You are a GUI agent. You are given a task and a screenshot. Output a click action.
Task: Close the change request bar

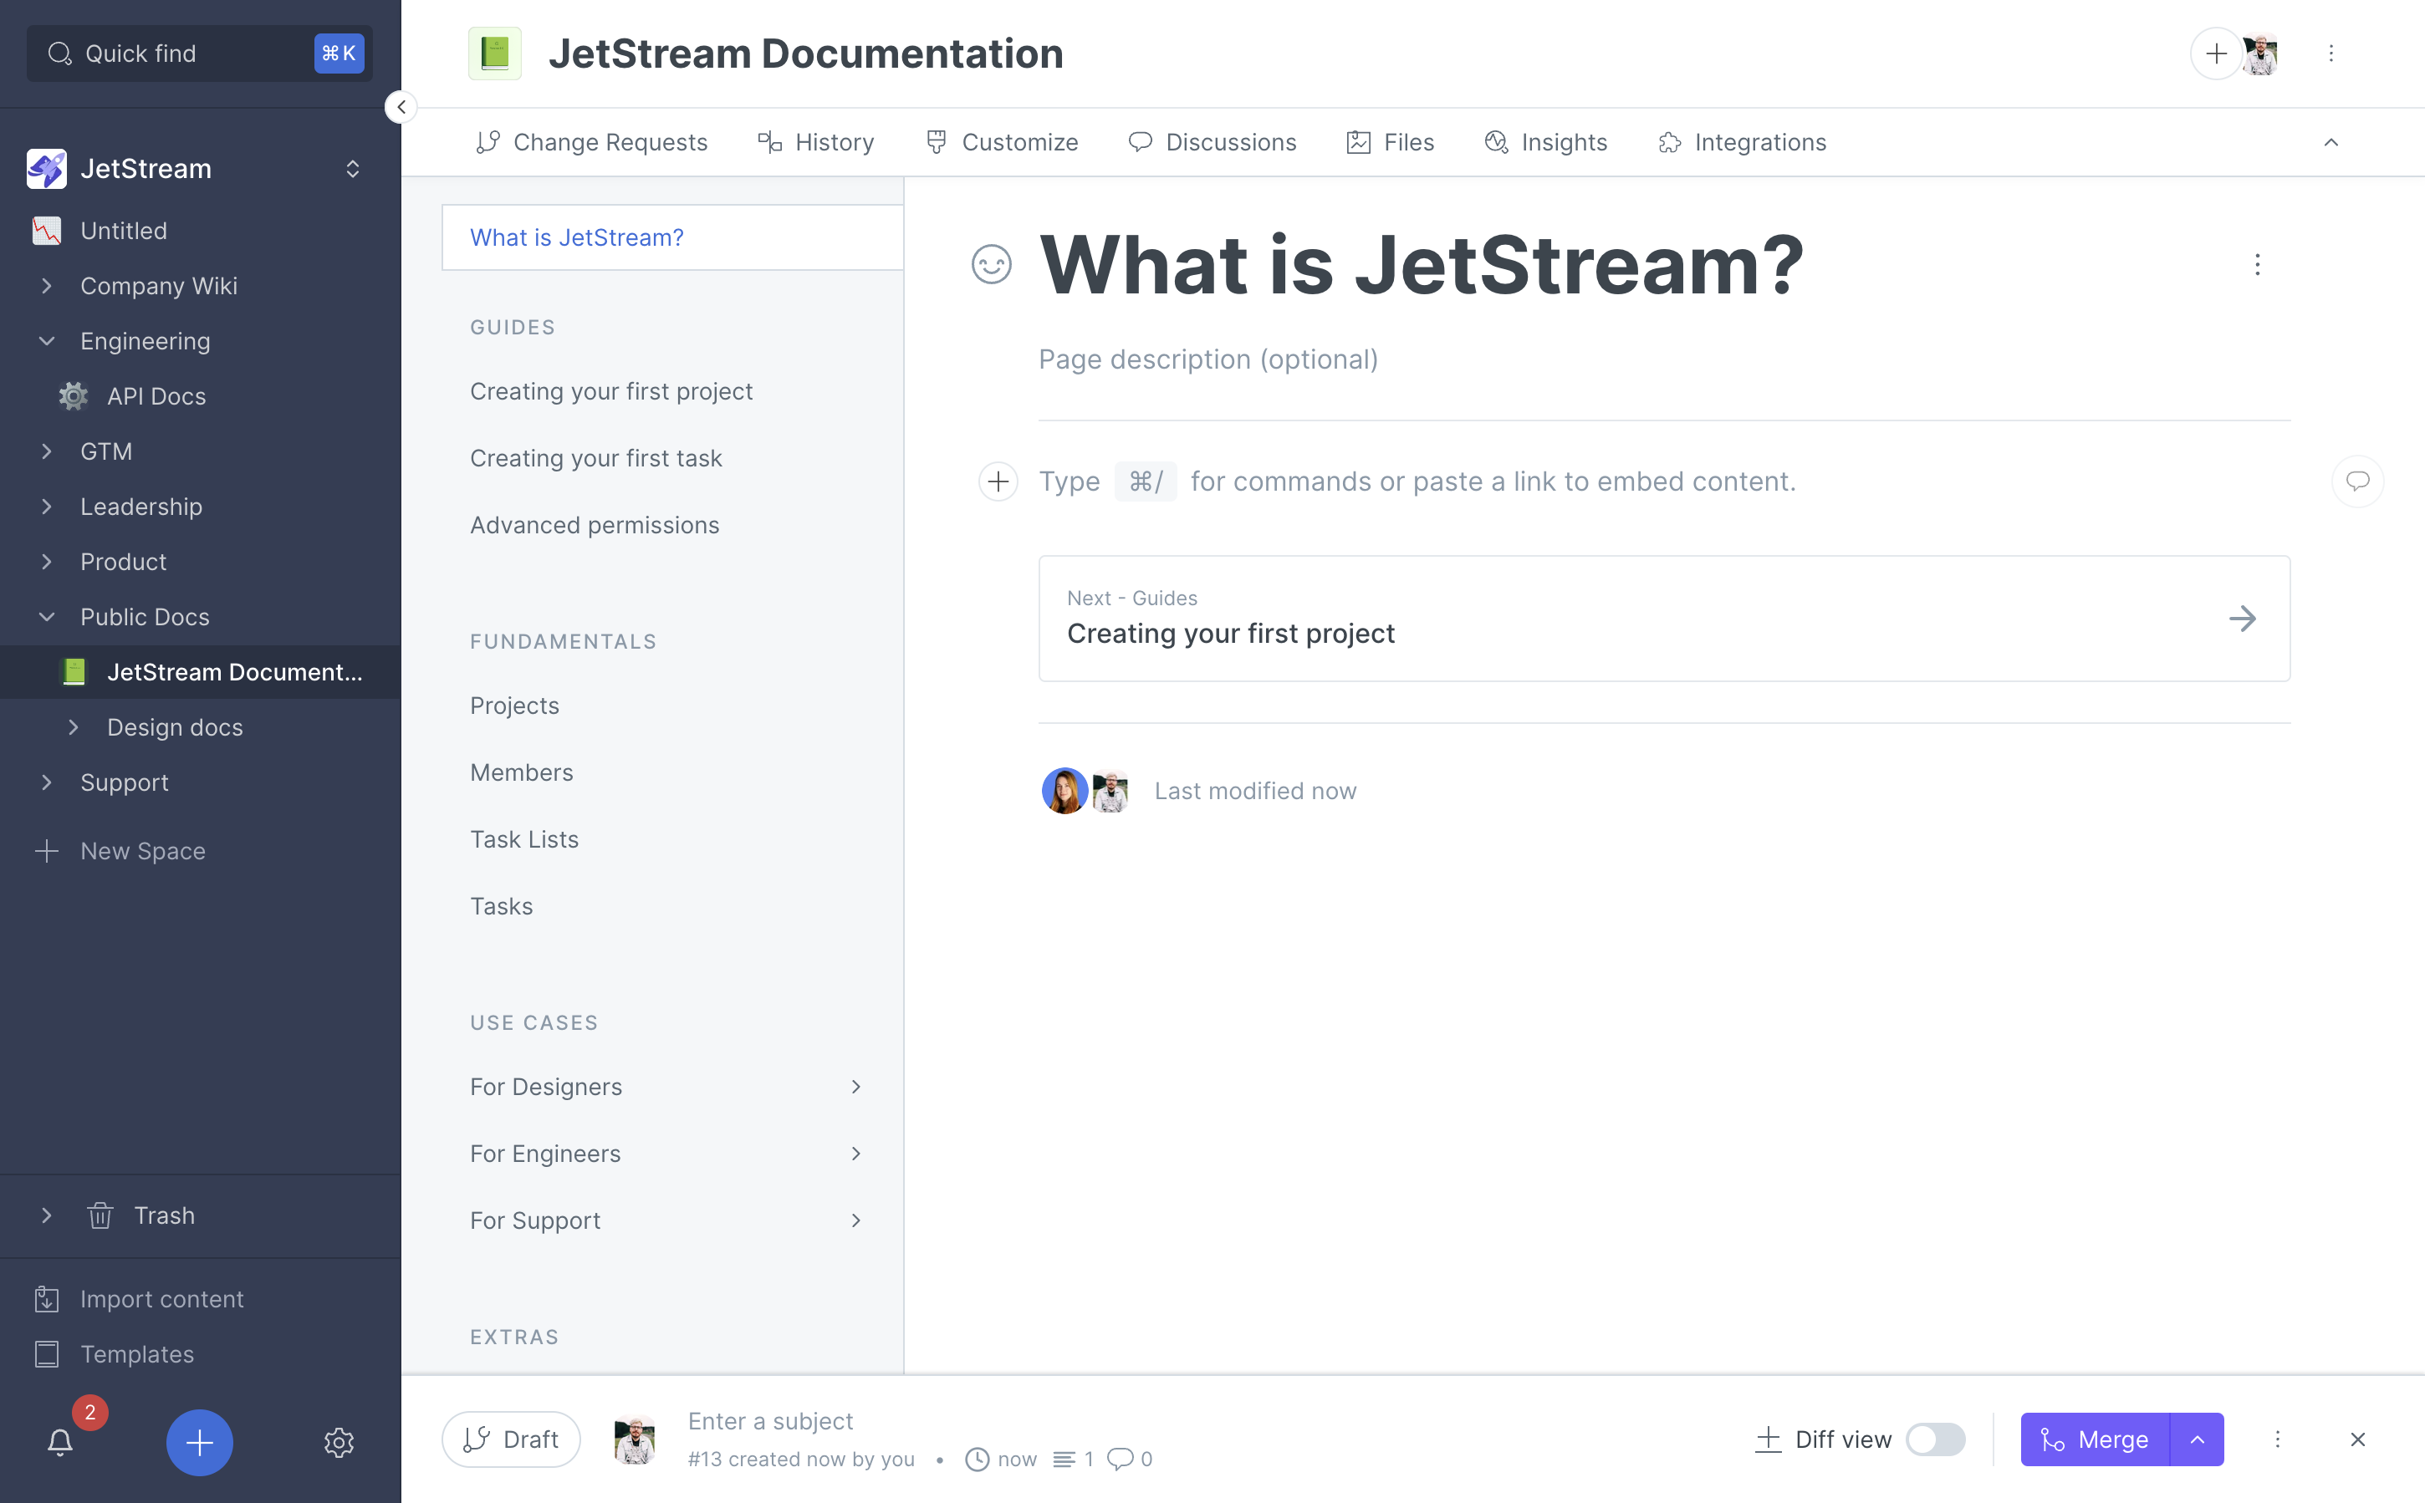click(x=2357, y=1439)
